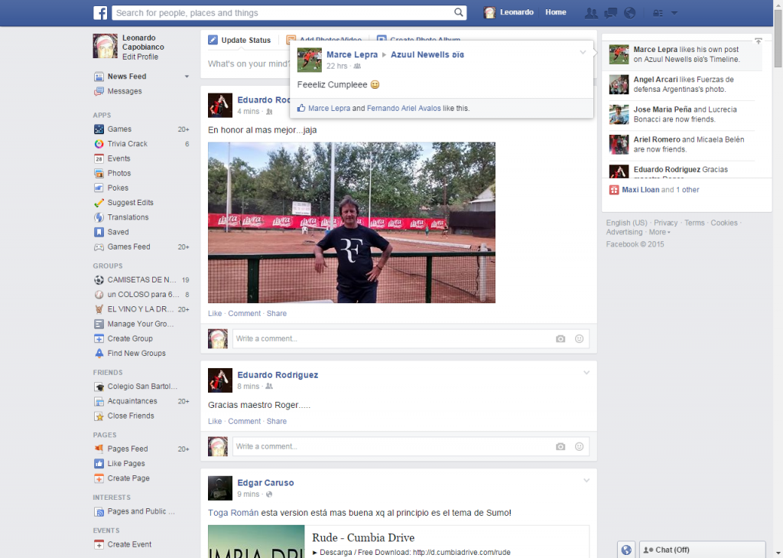Open Leonardo profile in top bar

[x=508, y=12]
